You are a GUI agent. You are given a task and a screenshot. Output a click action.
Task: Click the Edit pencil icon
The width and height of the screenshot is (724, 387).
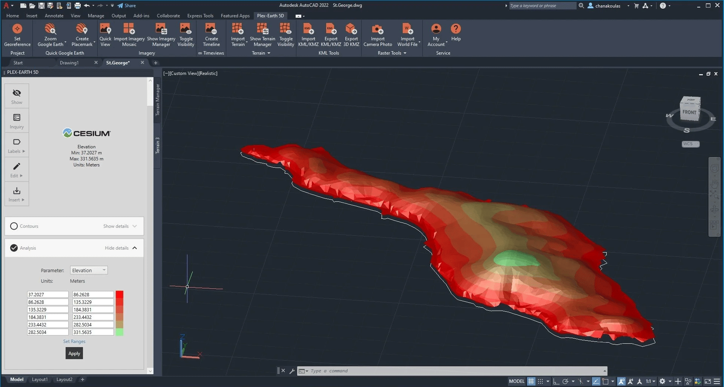17,166
